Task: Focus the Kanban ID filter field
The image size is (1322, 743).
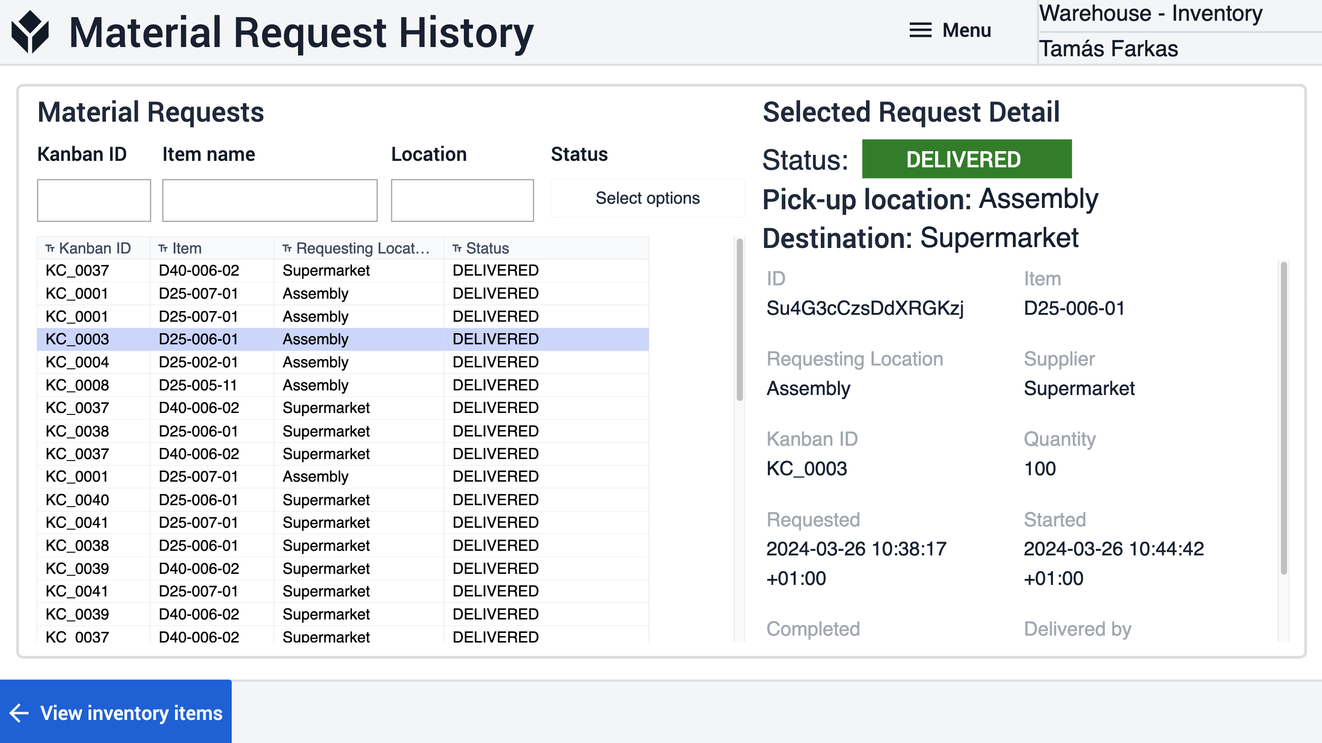Action: pyautogui.click(x=94, y=200)
